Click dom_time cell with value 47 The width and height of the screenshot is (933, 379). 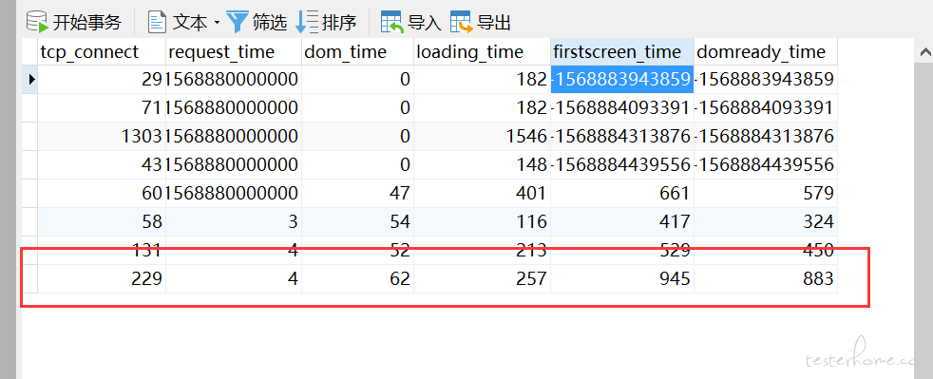[x=357, y=194]
